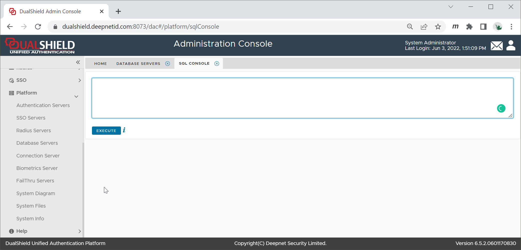Open System Diagram from Platform menu

(x=36, y=193)
